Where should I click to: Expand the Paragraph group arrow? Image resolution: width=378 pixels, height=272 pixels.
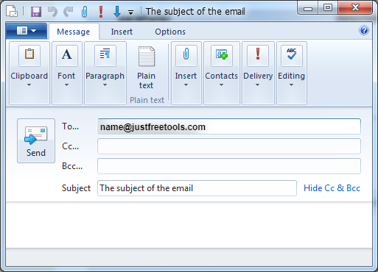105,85
